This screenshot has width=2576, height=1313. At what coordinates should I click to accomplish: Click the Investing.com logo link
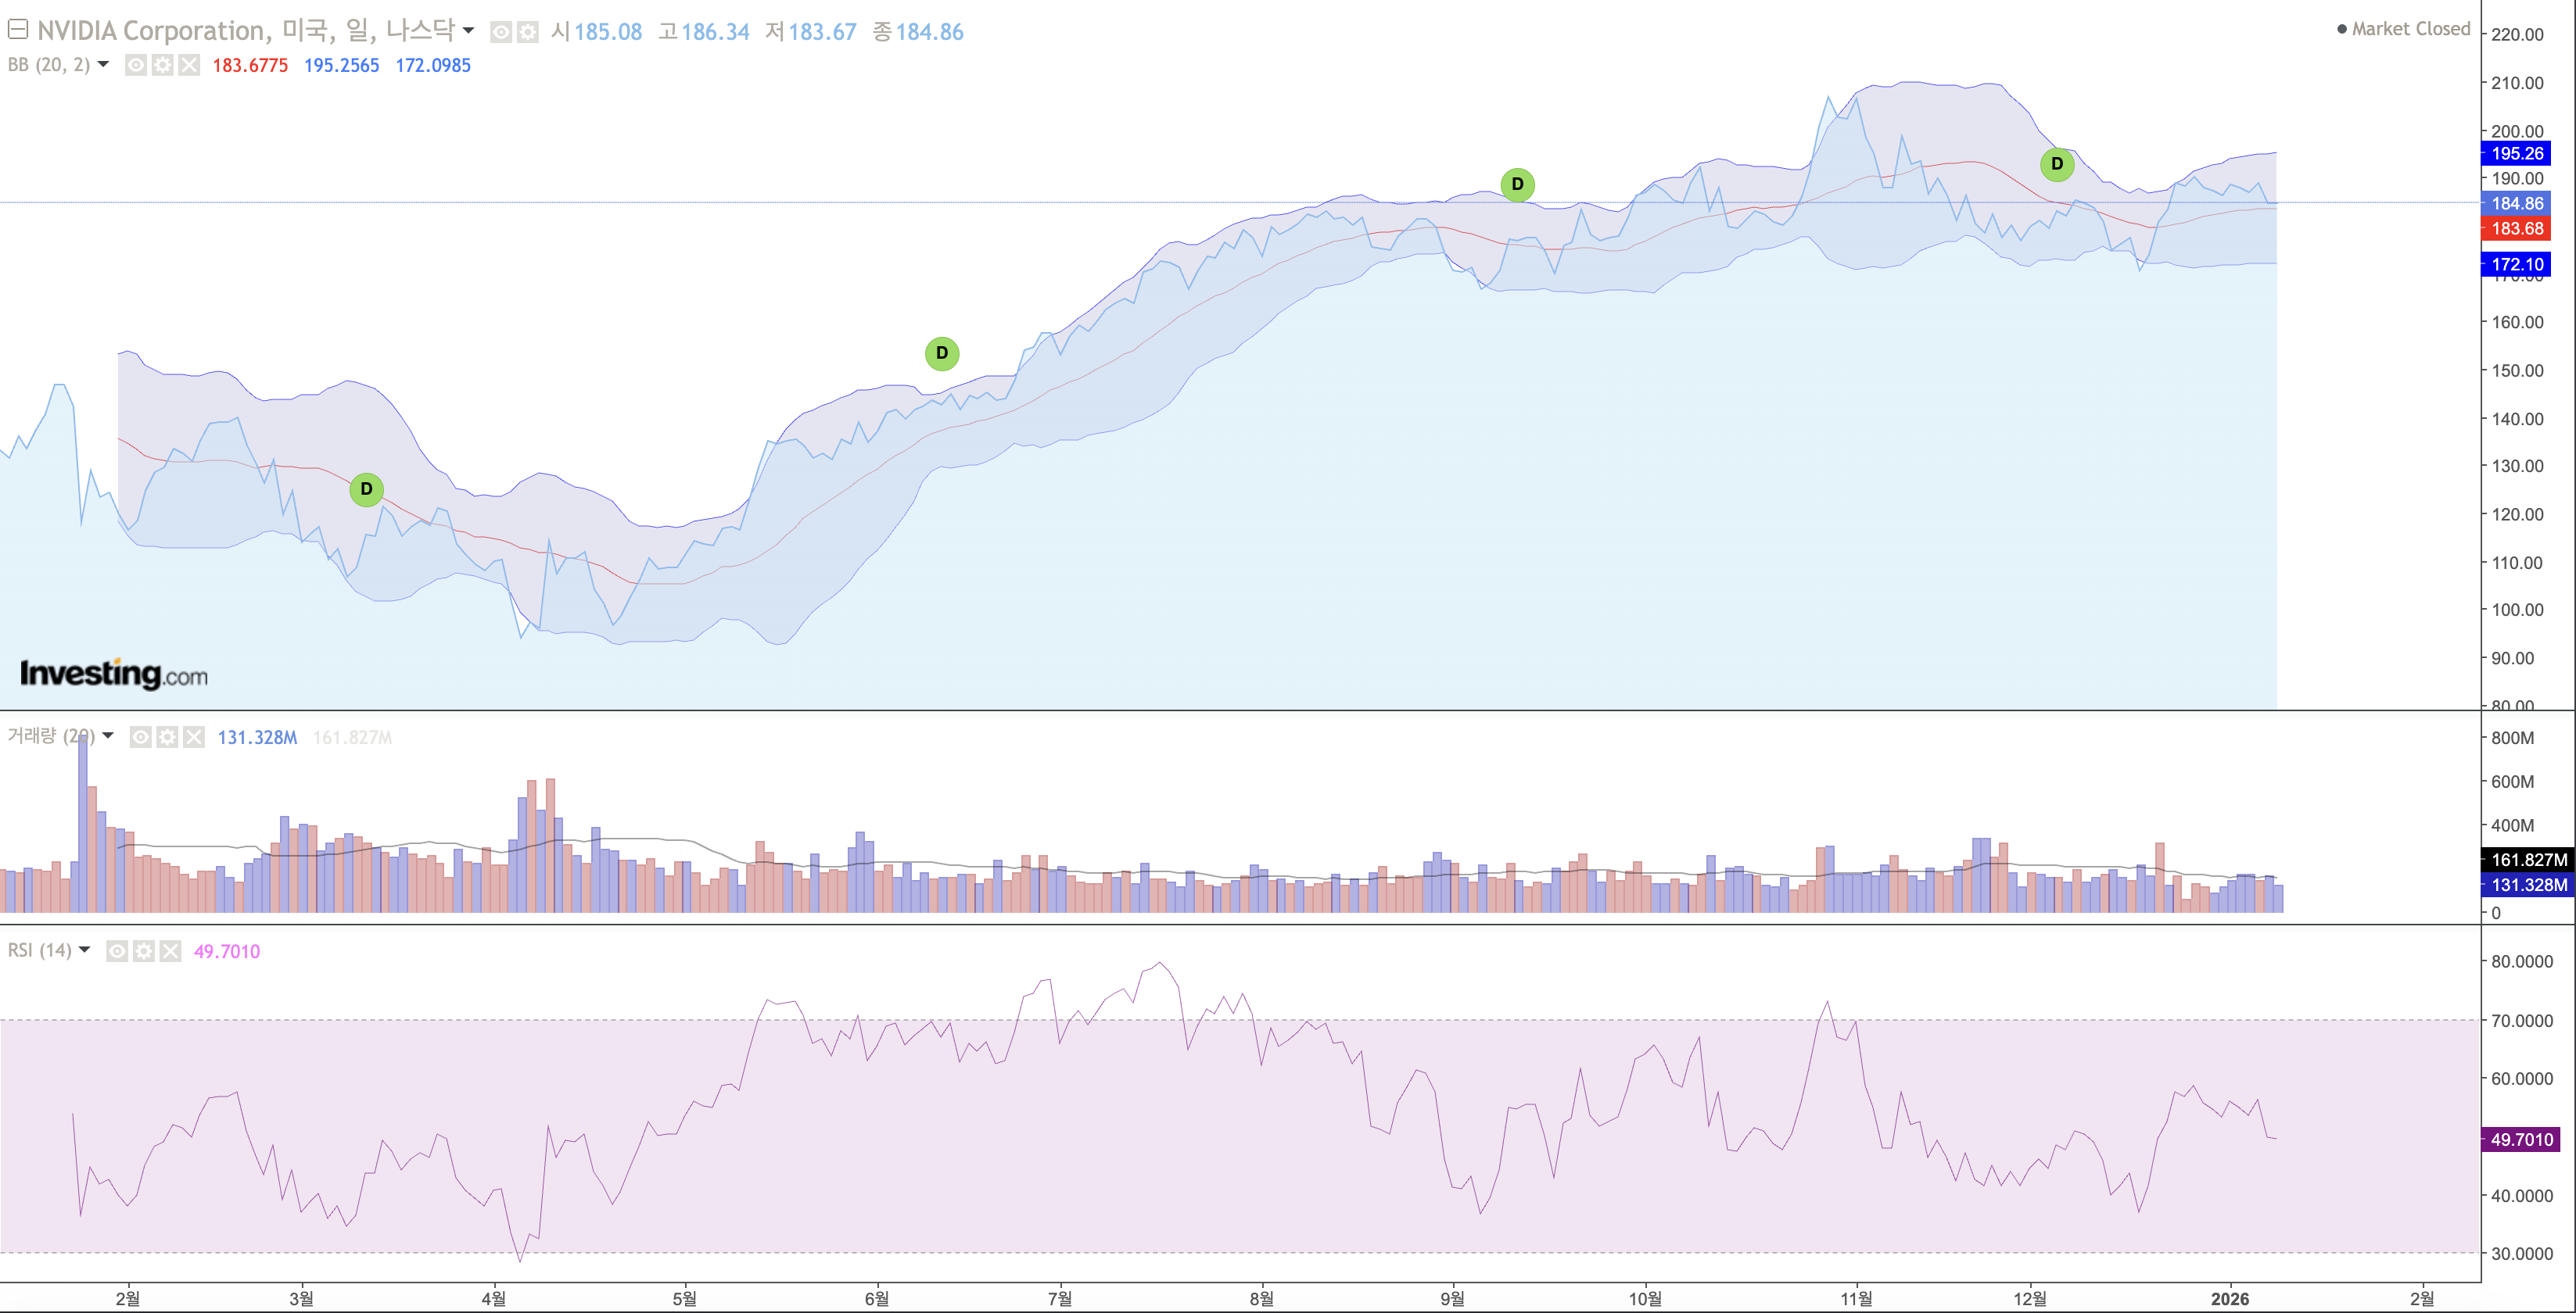tap(114, 674)
